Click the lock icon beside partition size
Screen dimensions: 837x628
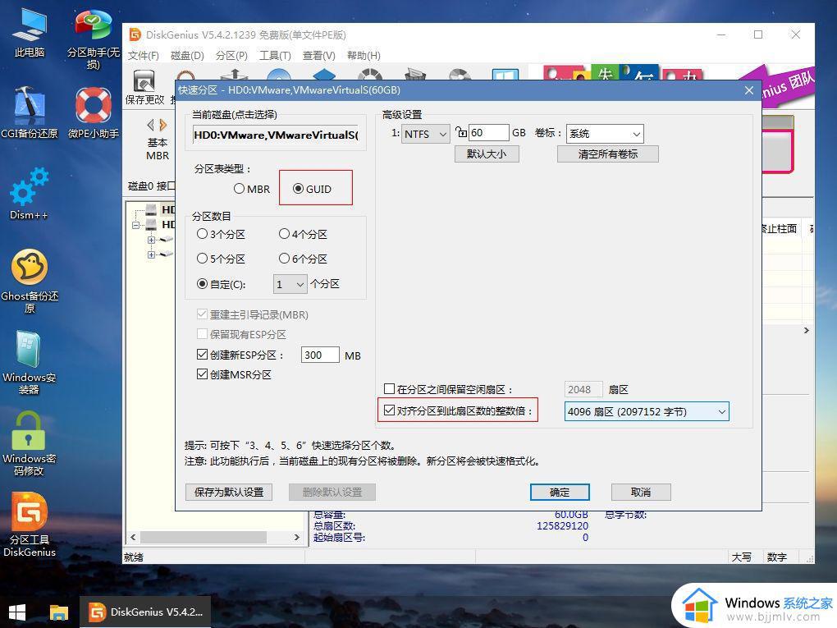pos(460,132)
